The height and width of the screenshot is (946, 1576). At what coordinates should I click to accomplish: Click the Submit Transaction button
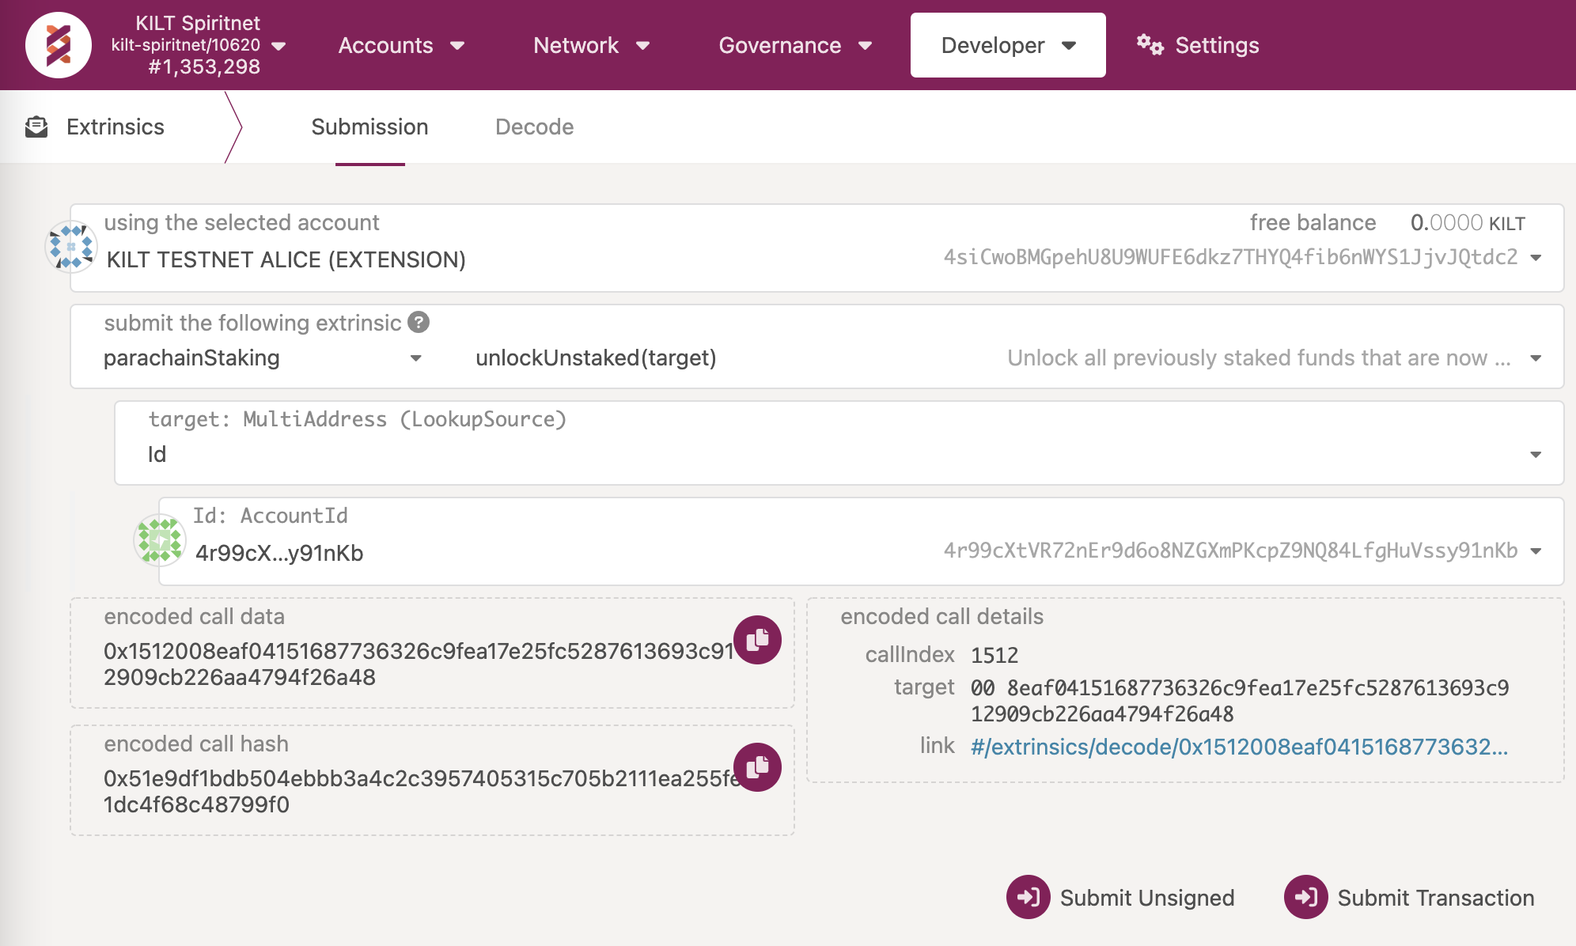point(1410,897)
